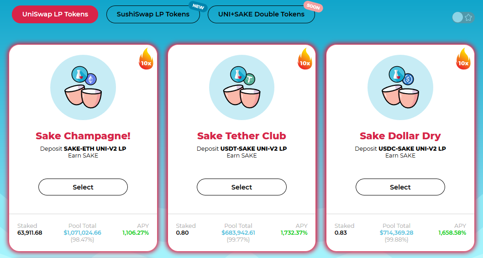
Task: Click the 1,732.37% APY value
Action: (294, 233)
